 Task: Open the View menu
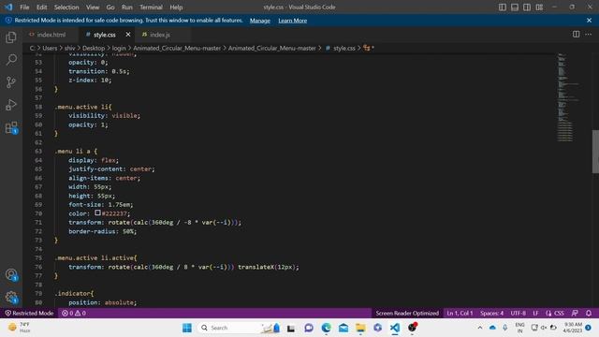[93, 7]
